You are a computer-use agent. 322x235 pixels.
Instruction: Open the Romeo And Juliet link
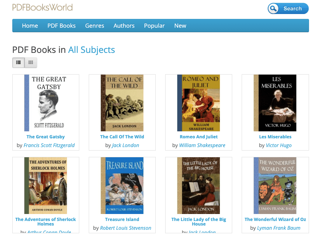pos(199,137)
